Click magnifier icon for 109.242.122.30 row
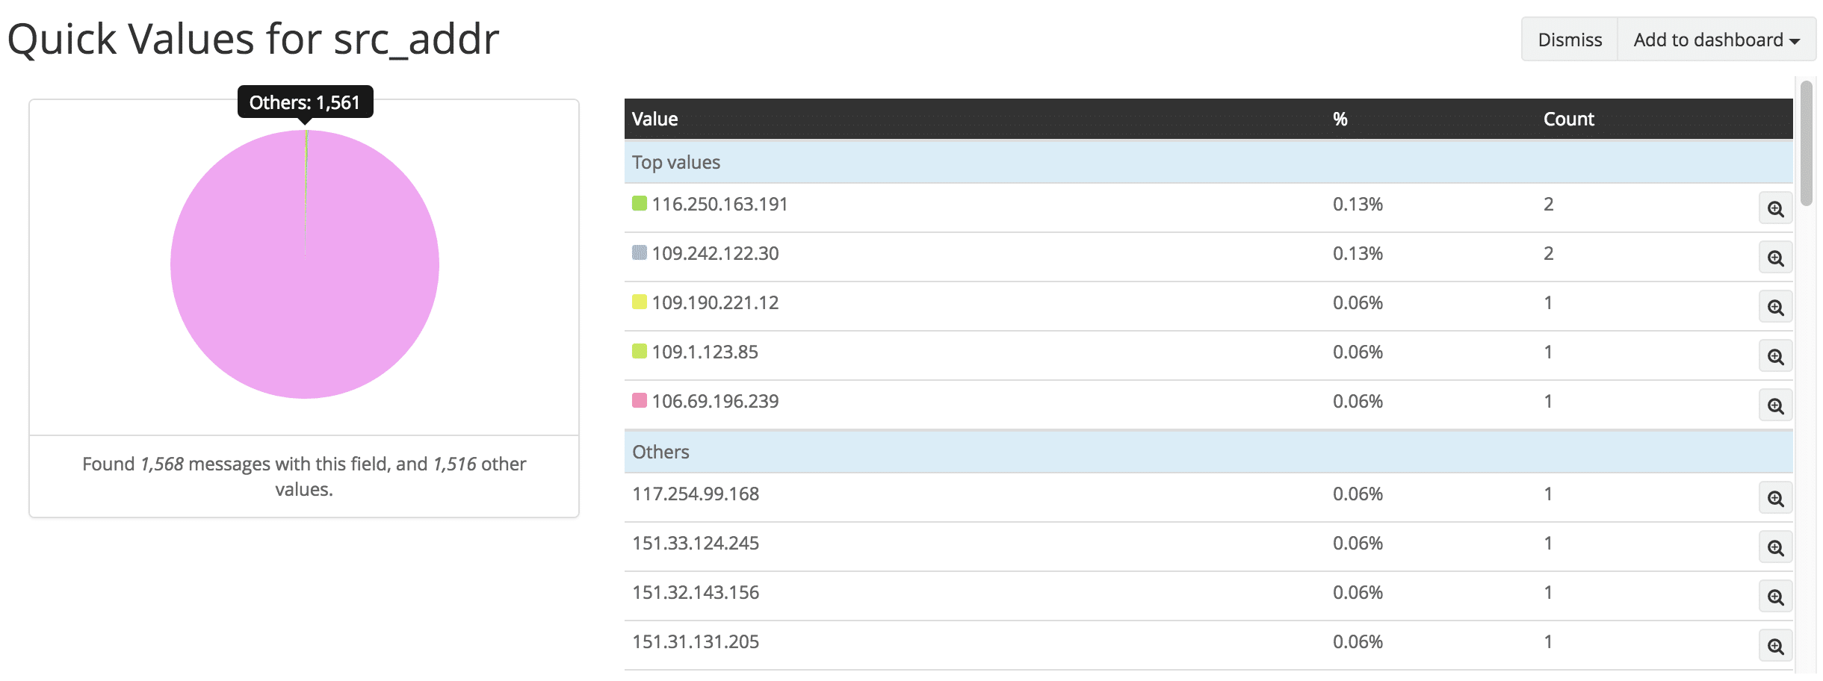The width and height of the screenshot is (1823, 681). click(x=1775, y=258)
